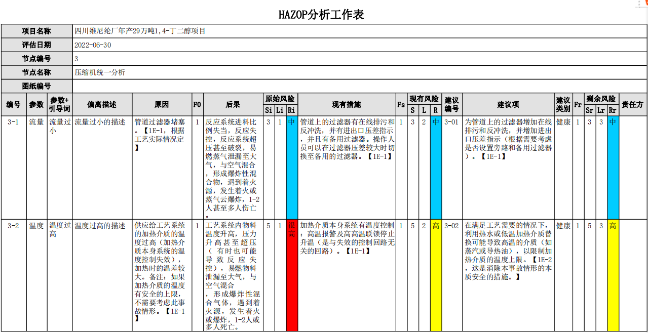The height and width of the screenshot is (333, 648).
Task: Select the red Ri cell 很高
Action: click(292, 275)
